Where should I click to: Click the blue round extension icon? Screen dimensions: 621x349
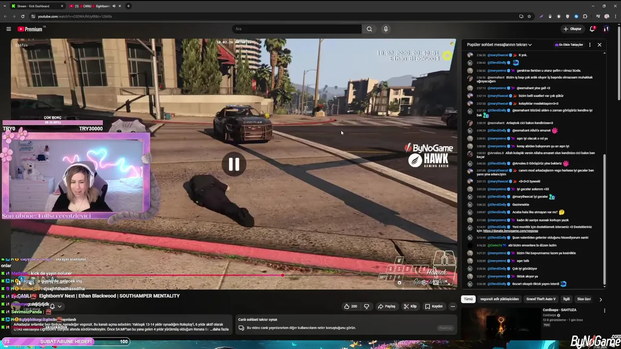(x=576, y=16)
